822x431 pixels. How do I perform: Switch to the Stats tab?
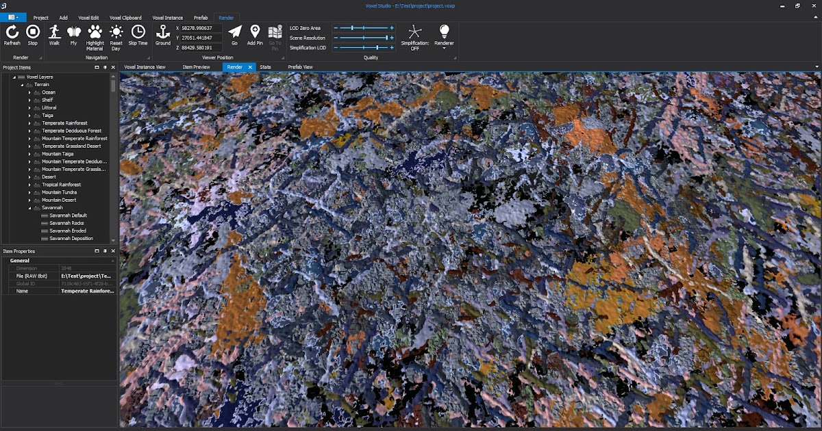[266, 67]
